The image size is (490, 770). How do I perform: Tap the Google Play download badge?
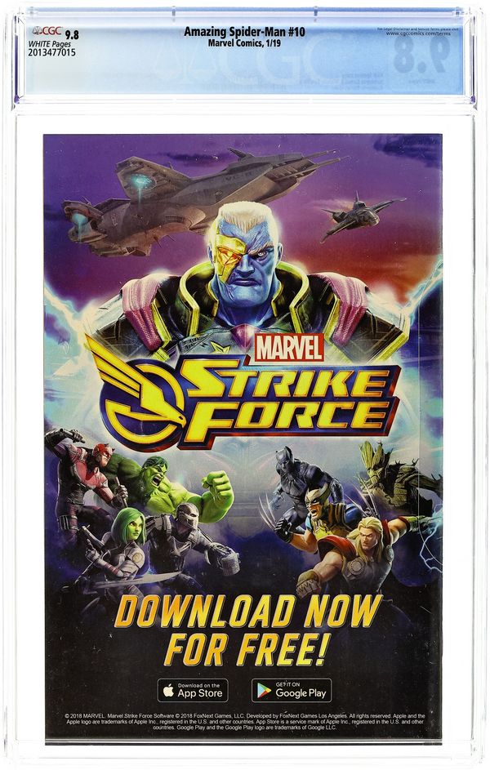point(292,691)
